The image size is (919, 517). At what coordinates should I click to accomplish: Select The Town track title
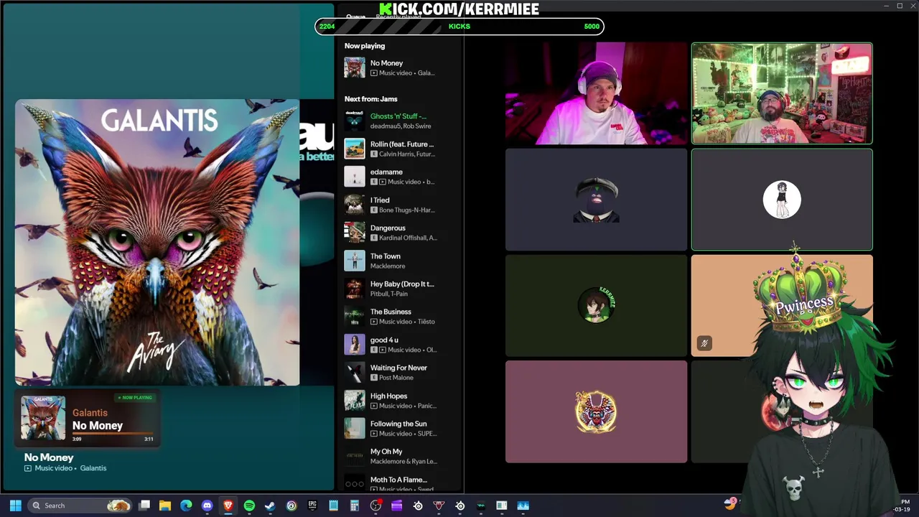[386, 256]
